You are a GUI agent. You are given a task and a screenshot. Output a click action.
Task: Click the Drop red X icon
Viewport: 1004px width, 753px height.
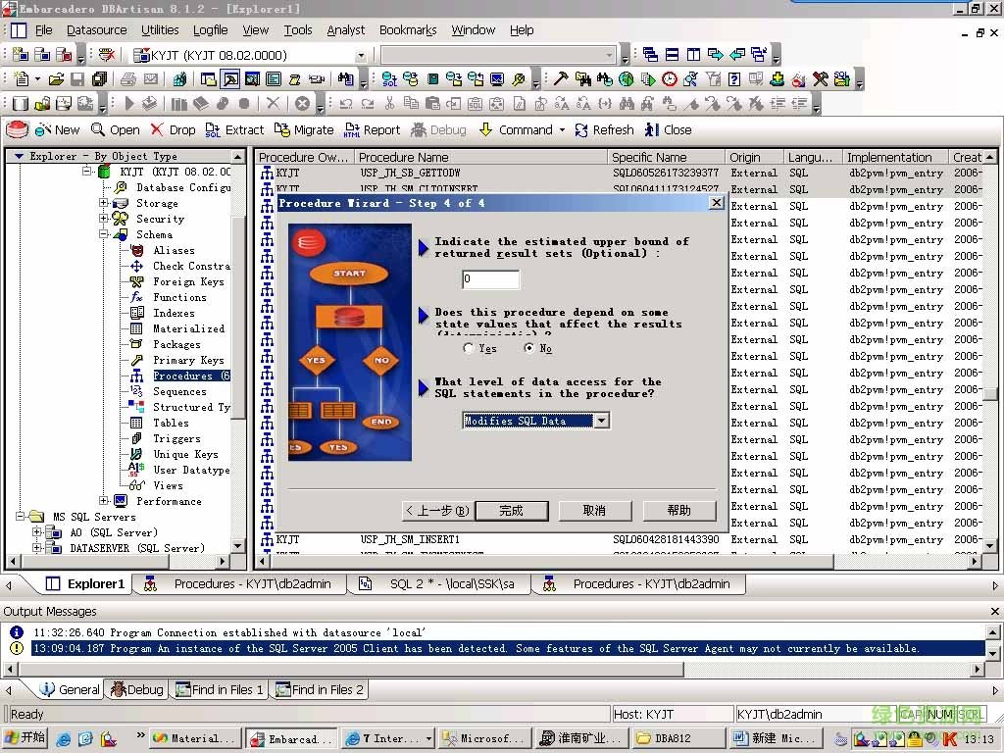[x=158, y=129]
